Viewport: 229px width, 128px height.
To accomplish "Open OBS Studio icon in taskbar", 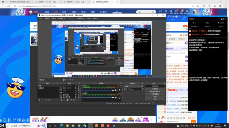I will pyautogui.click(x=90, y=125).
